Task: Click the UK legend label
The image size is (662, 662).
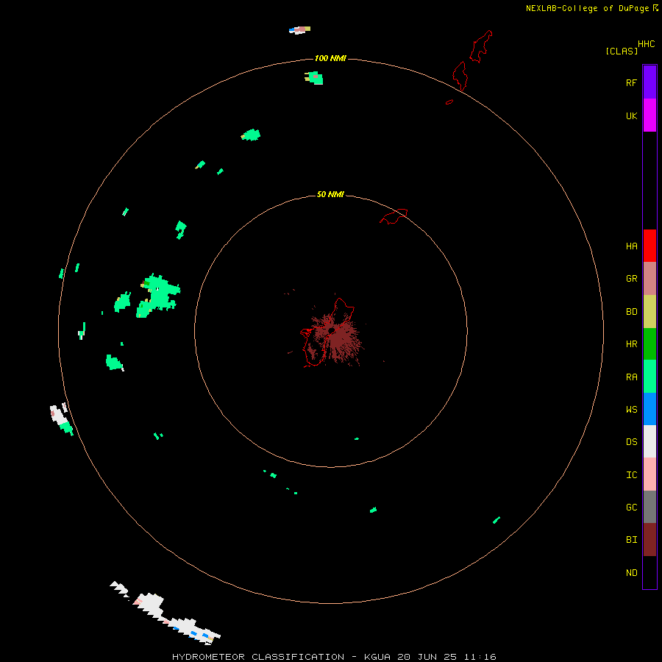Action: point(631,115)
